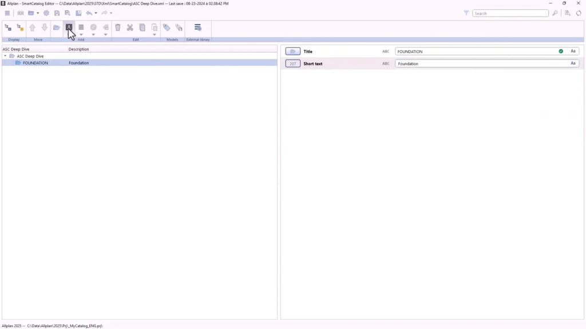Viewport: 586px width, 329px height.
Task: Open the dropdown next to the Redo icon
Action: tap(110, 13)
